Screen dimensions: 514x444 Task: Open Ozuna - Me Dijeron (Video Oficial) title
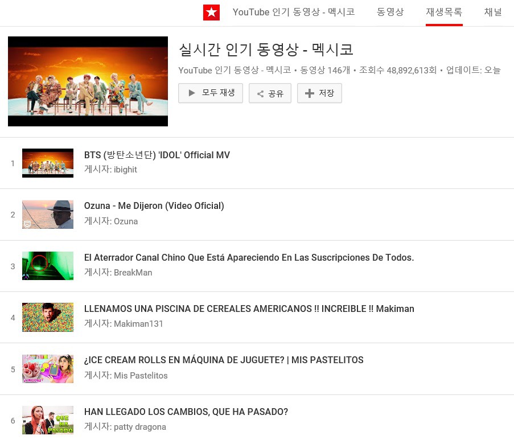pos(154,206)
